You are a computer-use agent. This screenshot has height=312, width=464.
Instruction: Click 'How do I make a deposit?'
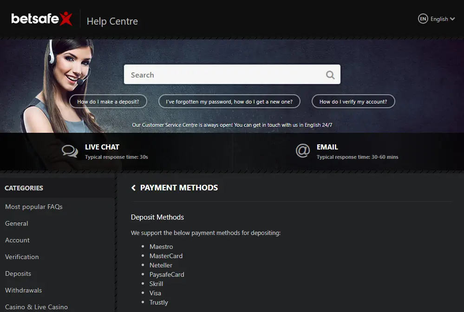[x=108, y=101]
